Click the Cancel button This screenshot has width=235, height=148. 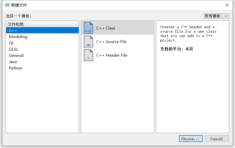217,139
